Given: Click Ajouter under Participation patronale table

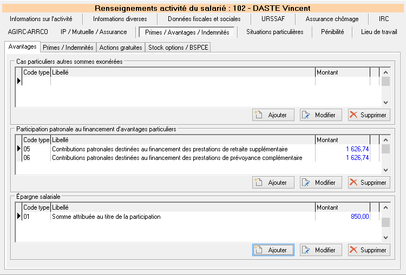Looking at the screenshot, I should (x=273, y=183).
